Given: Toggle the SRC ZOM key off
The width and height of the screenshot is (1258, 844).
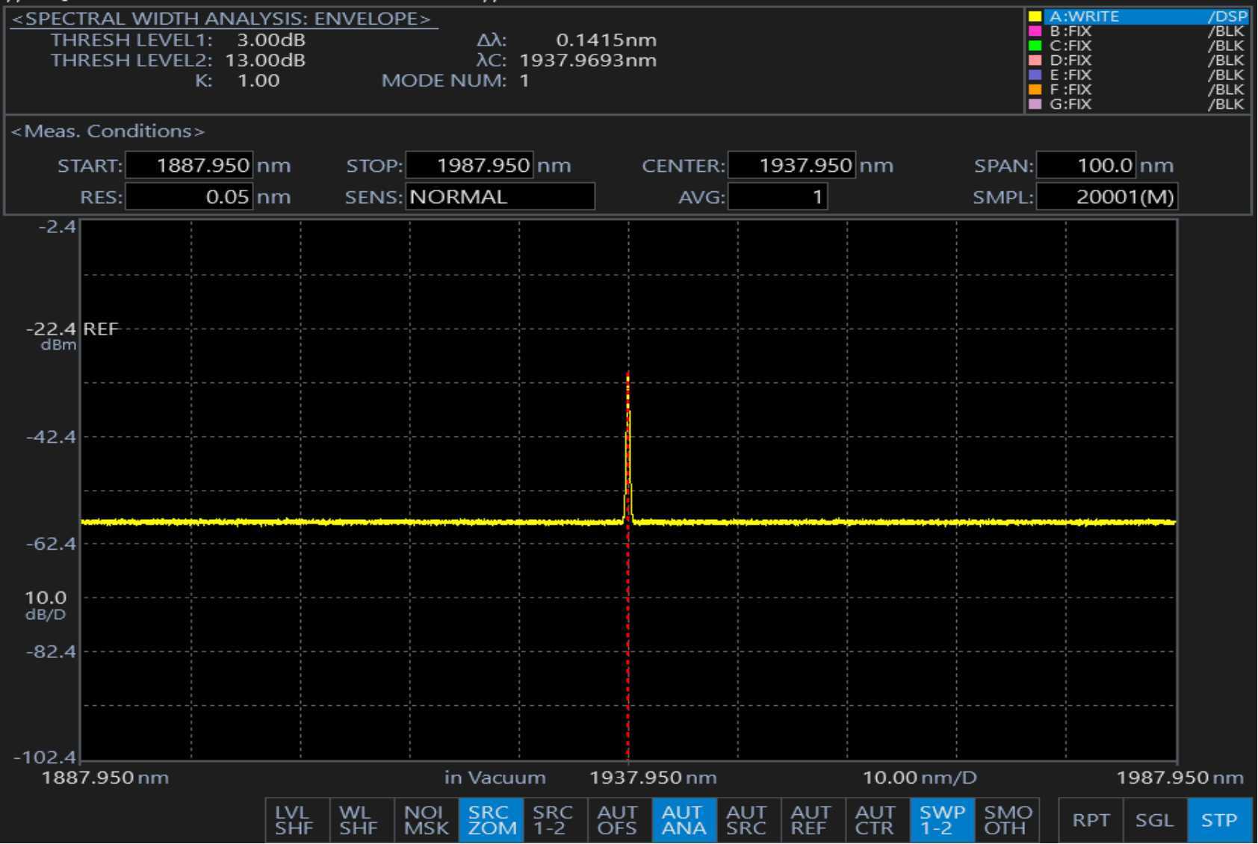Looking at the screenshot, I should coord(491,820).
